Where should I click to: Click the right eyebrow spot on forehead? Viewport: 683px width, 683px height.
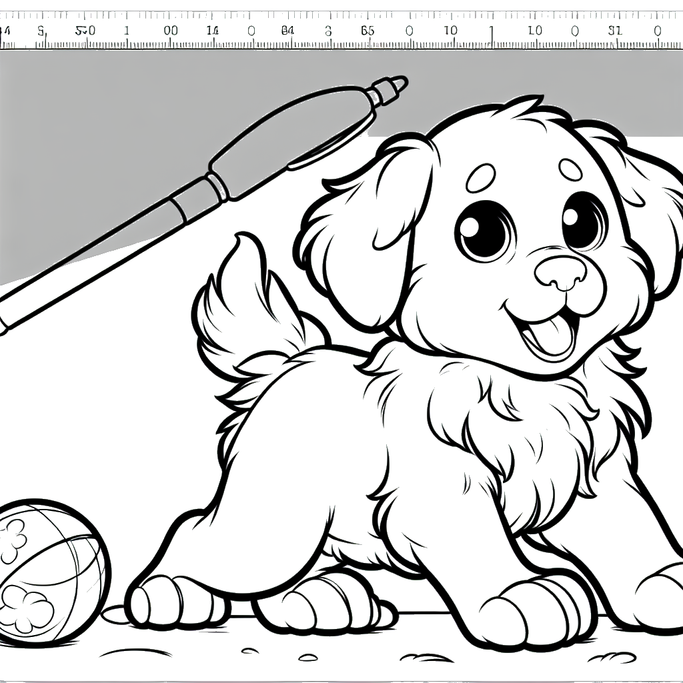click(571, 169)
